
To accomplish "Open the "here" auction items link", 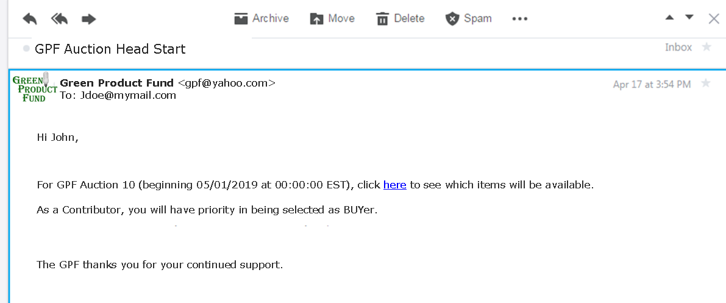I will 395,185.
